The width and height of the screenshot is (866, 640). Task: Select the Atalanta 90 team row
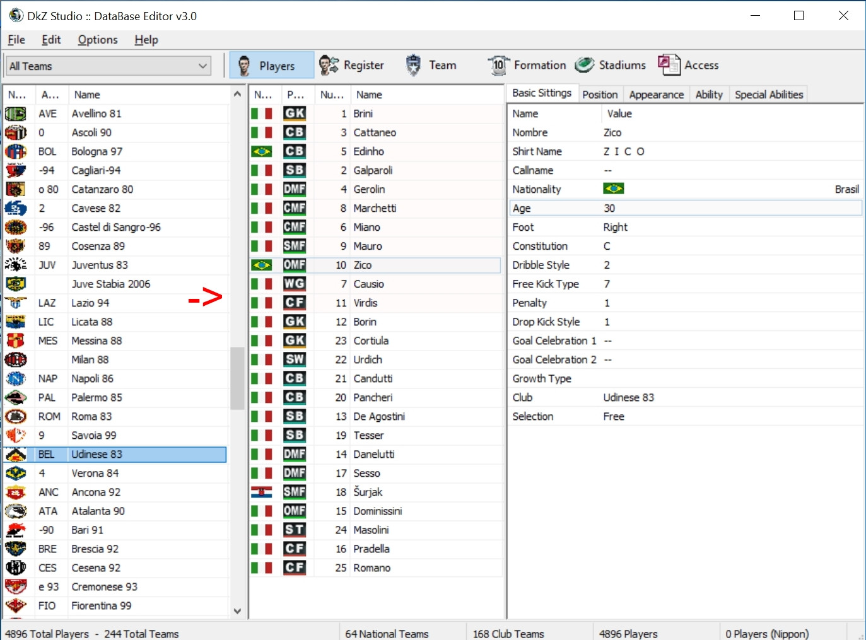coord(115,511)
